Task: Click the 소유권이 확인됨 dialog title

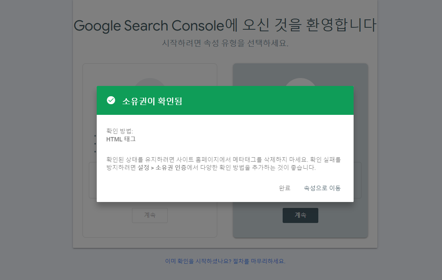Action: click(152, 101)
